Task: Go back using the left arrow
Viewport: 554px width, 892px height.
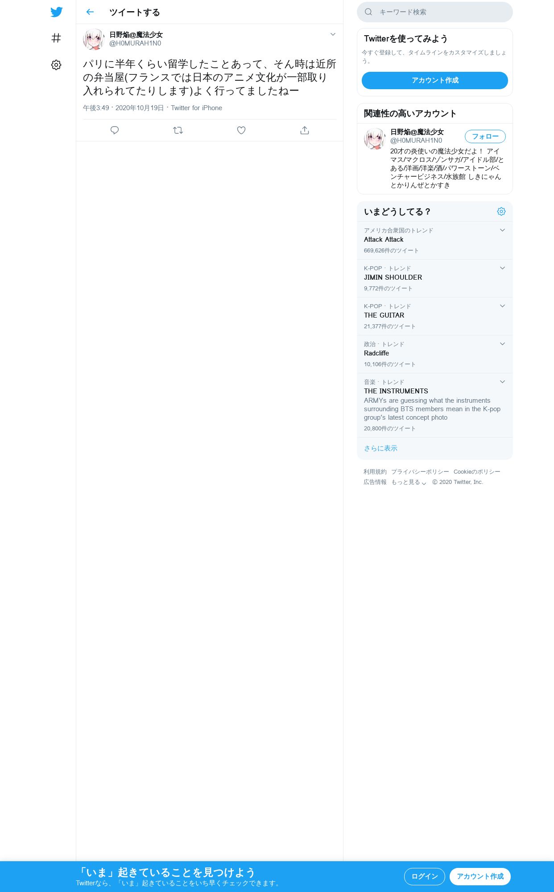Action: click(90, 12)
